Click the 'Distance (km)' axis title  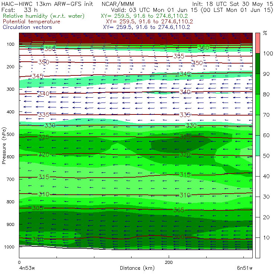pyautogui.click(x=137, y=268)
